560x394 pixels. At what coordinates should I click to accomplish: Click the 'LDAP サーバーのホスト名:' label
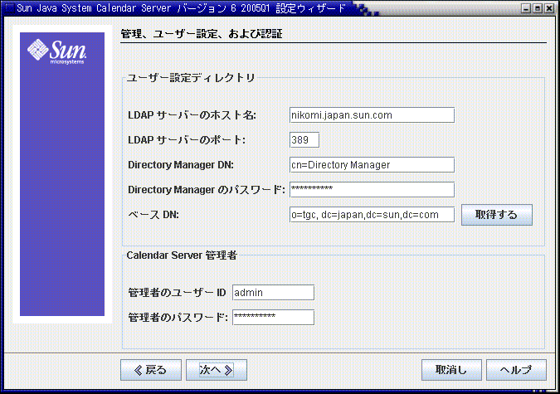point(192,115)
